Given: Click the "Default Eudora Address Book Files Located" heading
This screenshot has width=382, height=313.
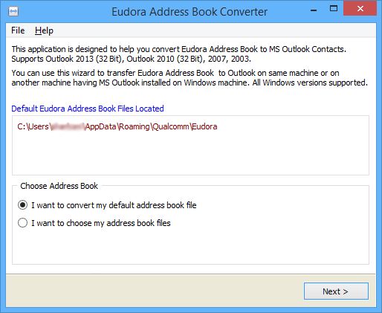Looking at the screenshot, I should click(88, 109).
